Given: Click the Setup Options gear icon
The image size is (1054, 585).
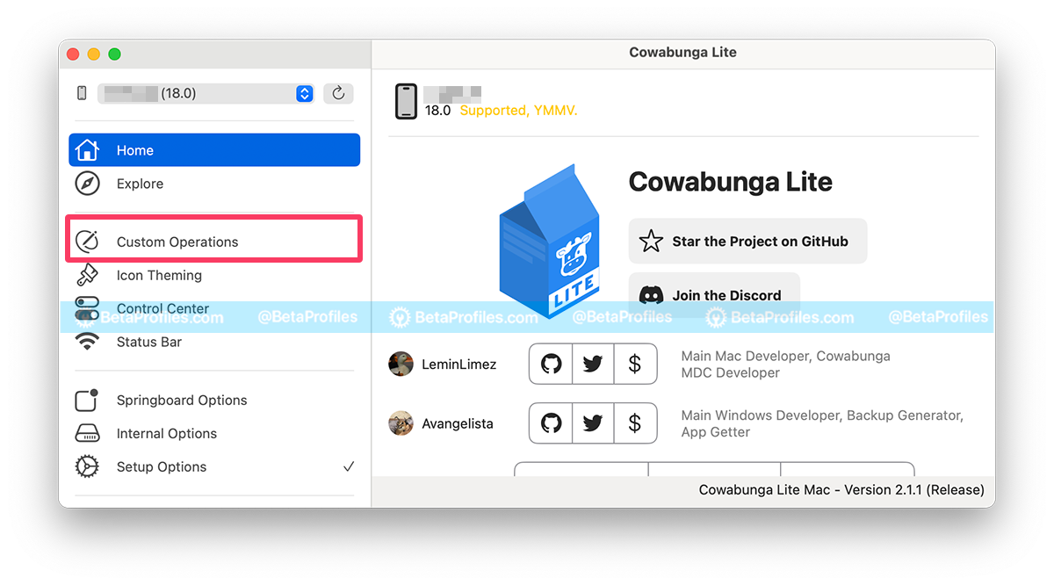Looking at the screenshot, I should tap(87, 466).
